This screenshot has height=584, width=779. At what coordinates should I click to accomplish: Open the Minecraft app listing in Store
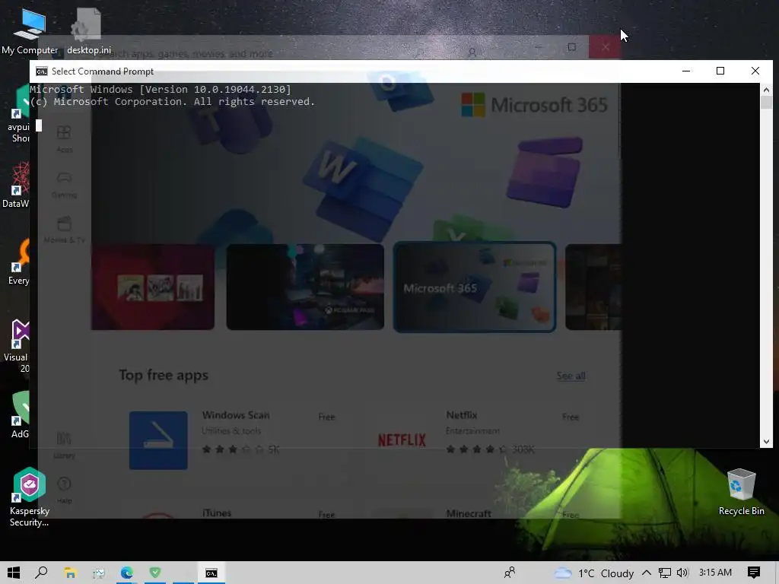point(469,513)
